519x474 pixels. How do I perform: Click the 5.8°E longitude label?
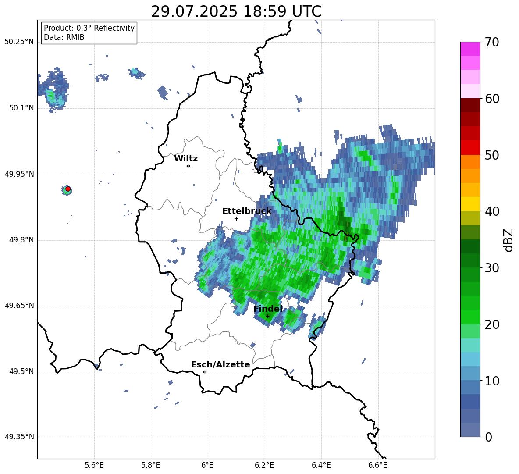[151, 465]
